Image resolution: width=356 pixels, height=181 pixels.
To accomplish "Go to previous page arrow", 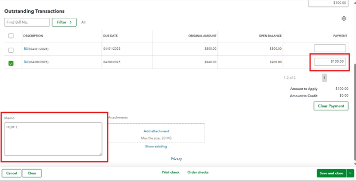I will 310,78.
